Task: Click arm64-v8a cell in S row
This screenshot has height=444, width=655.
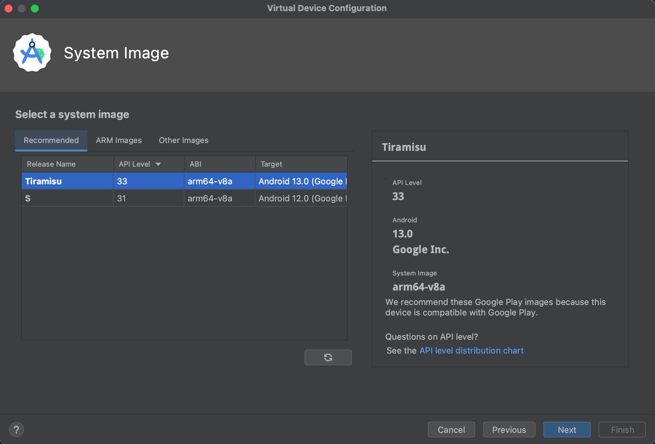Action: point(219,198)
